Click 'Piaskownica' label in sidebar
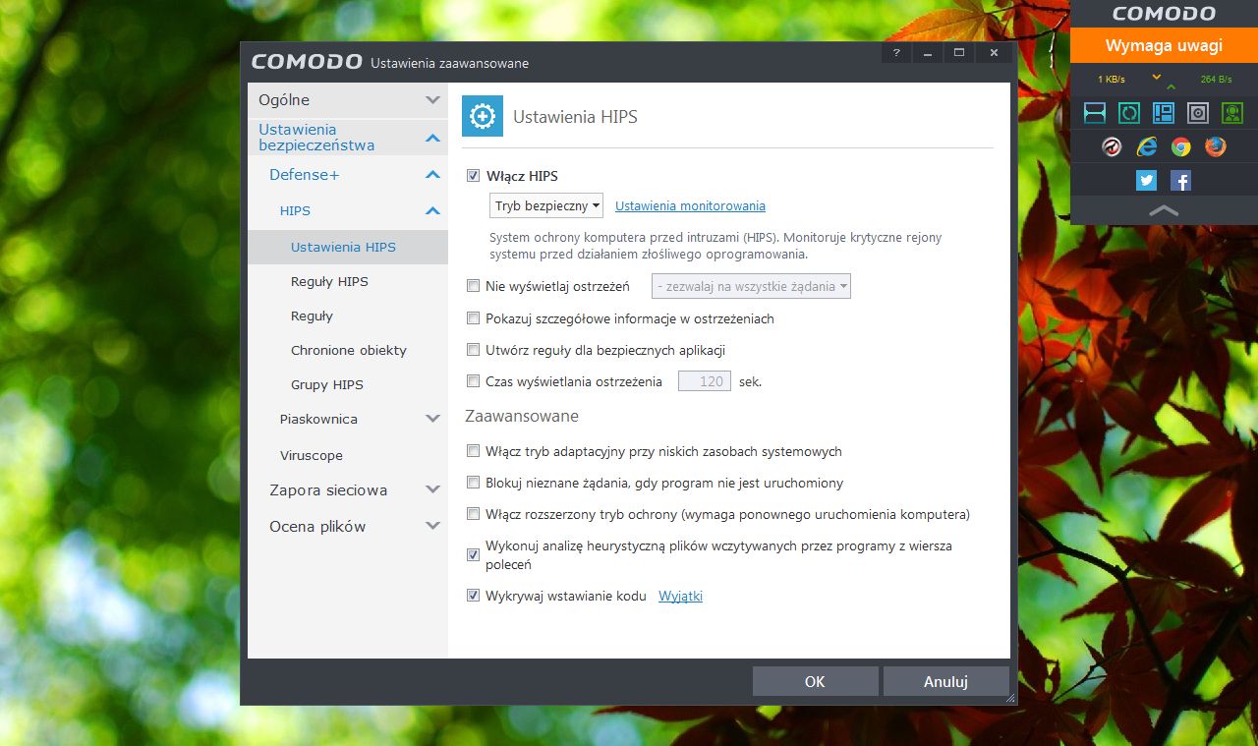The image size is (1258, 746). tap(318, 419)
